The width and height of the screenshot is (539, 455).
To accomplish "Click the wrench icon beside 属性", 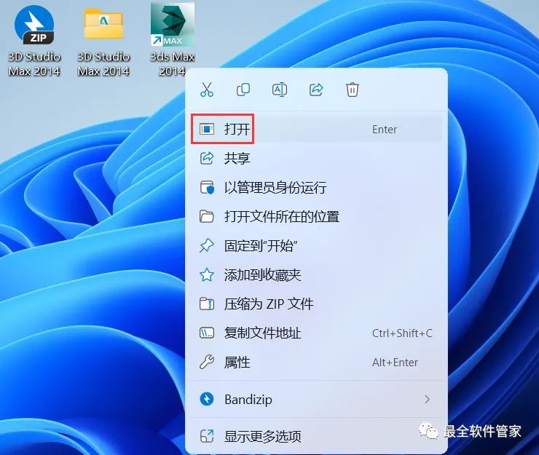I will point(207,363).
